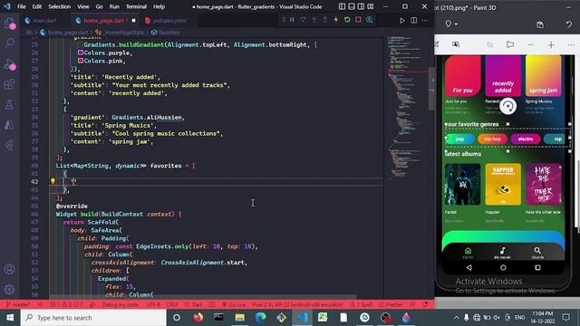Switch to the home_page.dart tab
Image resolution: width=580 pixels, height=326 pixels.
tap(104, 20)
